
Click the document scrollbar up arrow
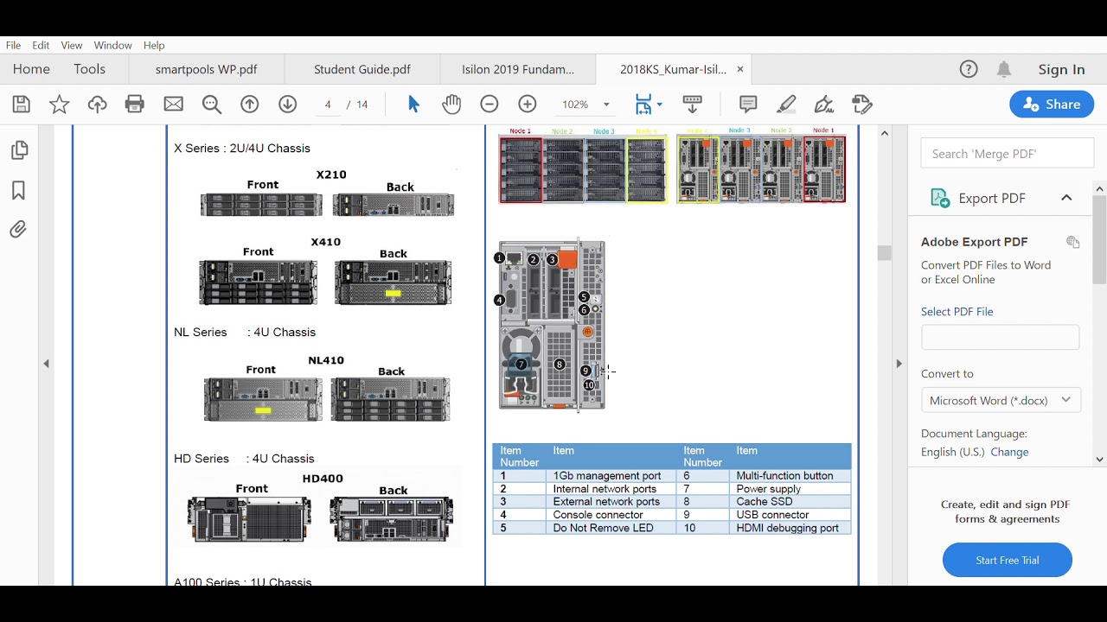point(884,133)
